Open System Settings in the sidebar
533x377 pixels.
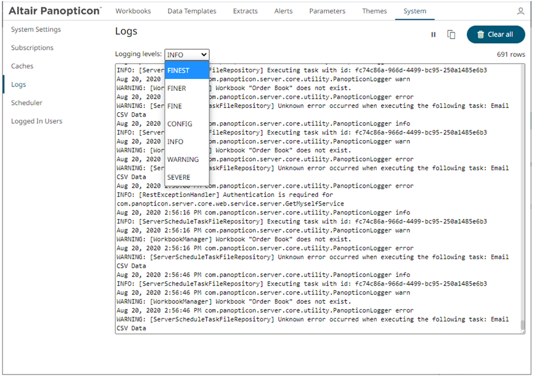point(36,30)
